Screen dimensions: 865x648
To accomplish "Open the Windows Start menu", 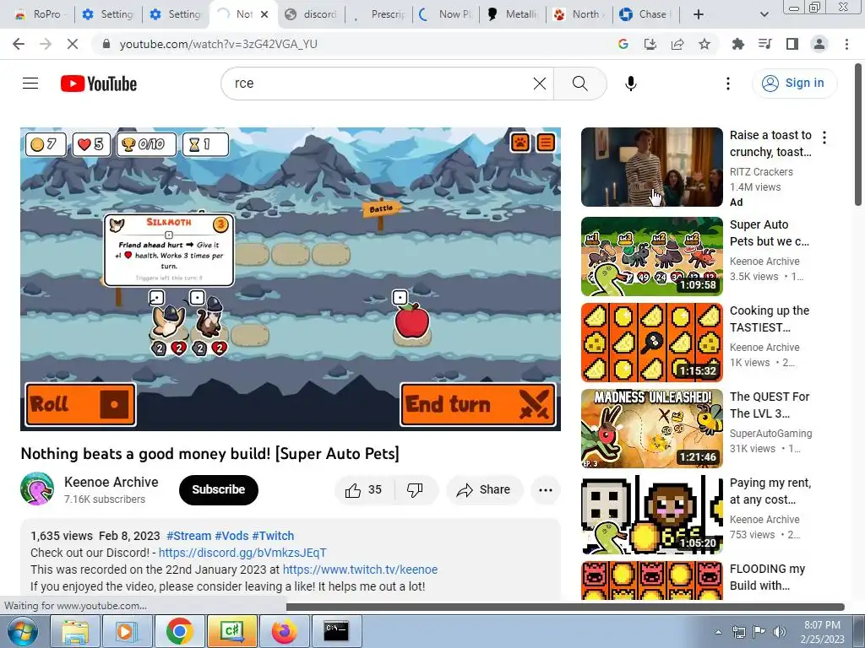I will point(21,631).
